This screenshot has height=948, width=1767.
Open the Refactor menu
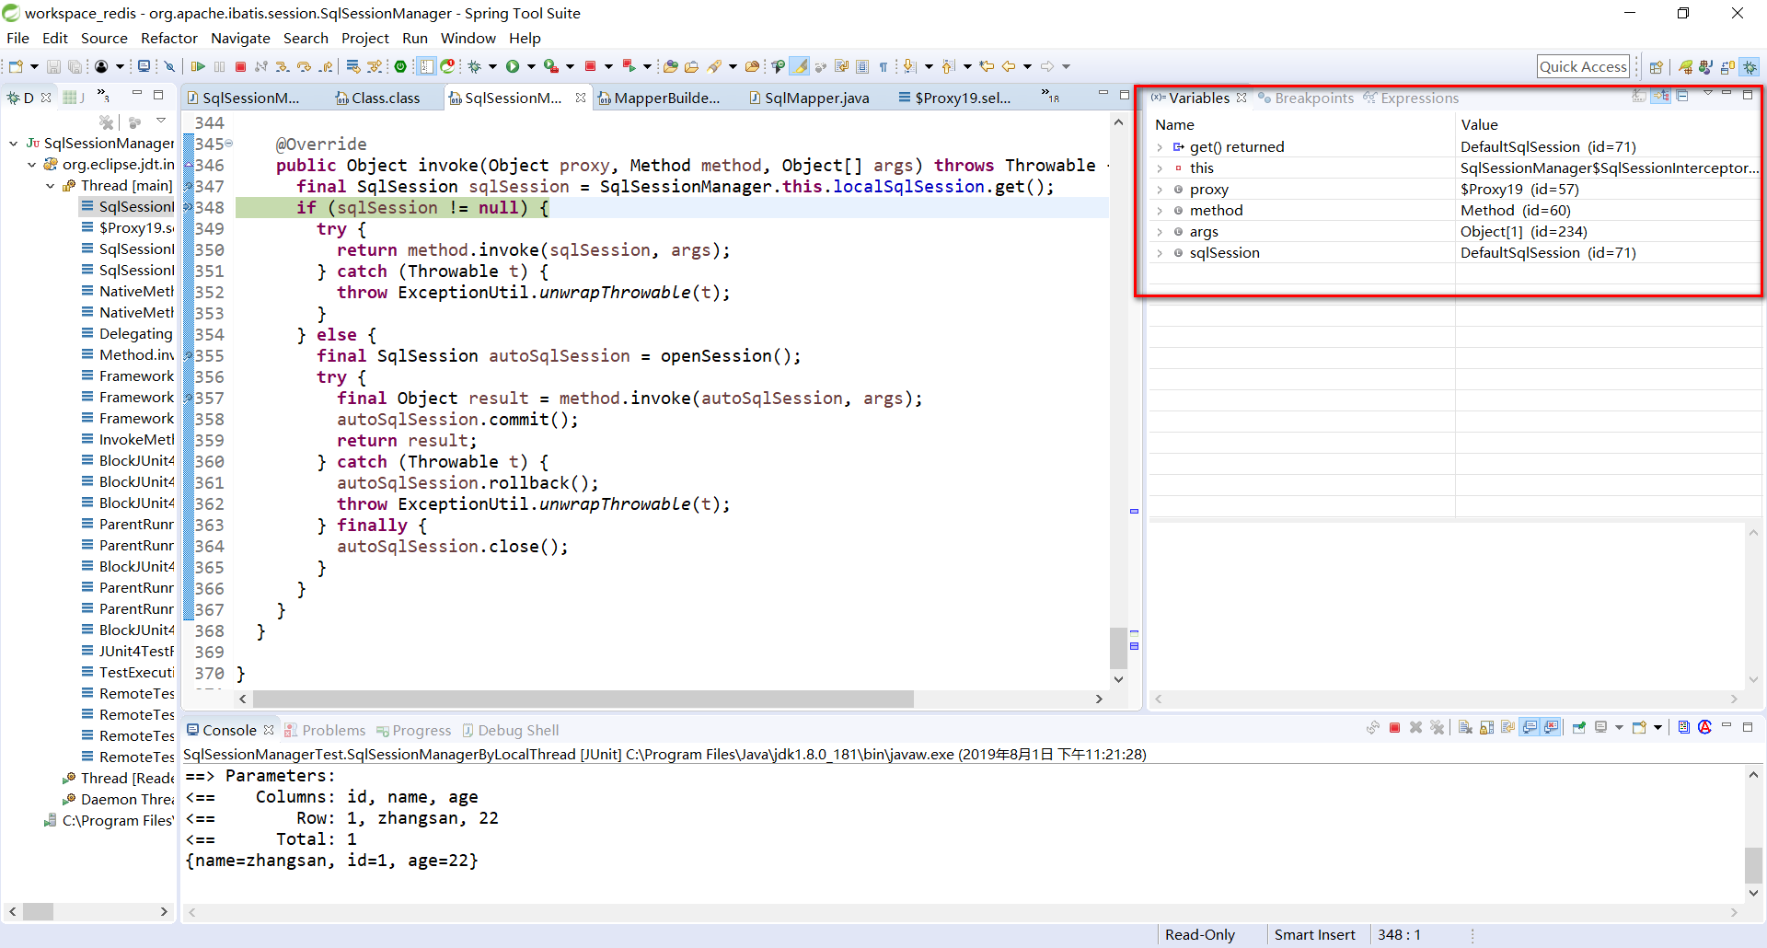169,38
